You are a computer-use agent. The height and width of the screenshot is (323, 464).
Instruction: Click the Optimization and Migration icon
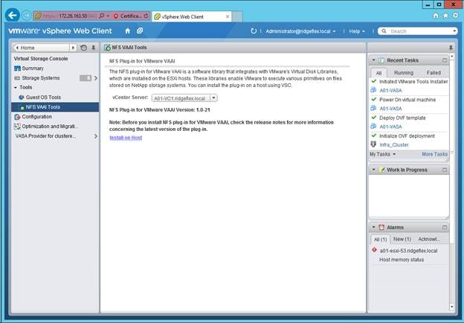(x=17, y=127)
